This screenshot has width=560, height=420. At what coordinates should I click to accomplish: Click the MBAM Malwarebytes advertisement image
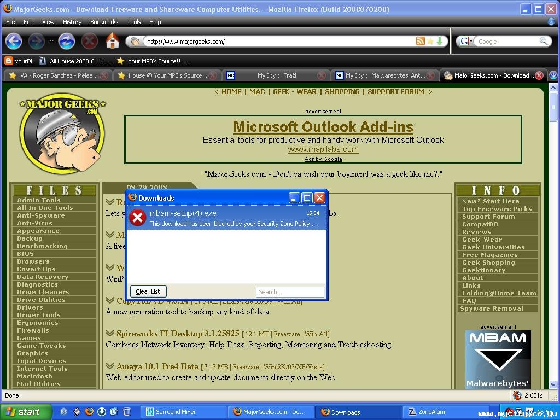[x=498, y=360]
